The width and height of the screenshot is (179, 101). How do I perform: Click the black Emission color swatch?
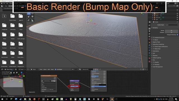pyautogui.click(x=102, y=85)
